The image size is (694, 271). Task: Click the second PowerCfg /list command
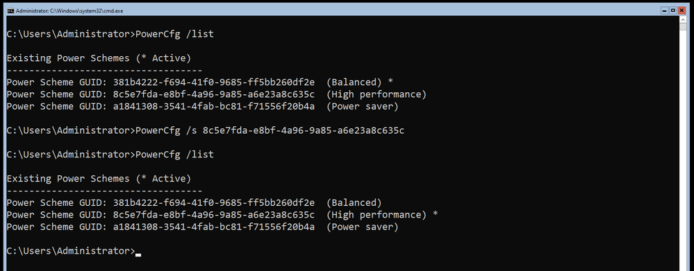point(175,155)
